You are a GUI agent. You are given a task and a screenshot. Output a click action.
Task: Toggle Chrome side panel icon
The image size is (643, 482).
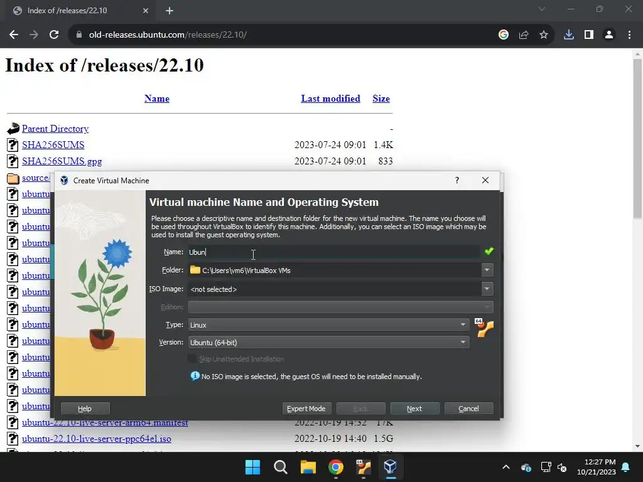pyautogui.click(x=588, y=35)
